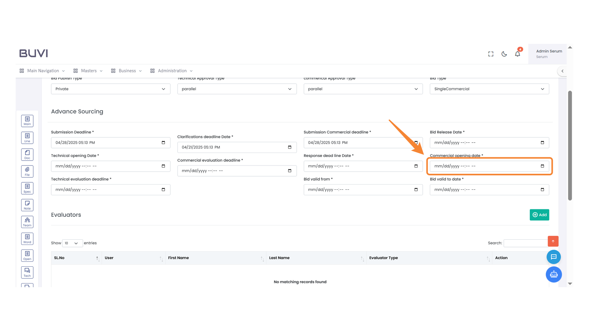Open the Note sidebar icon

coord(27,205)
